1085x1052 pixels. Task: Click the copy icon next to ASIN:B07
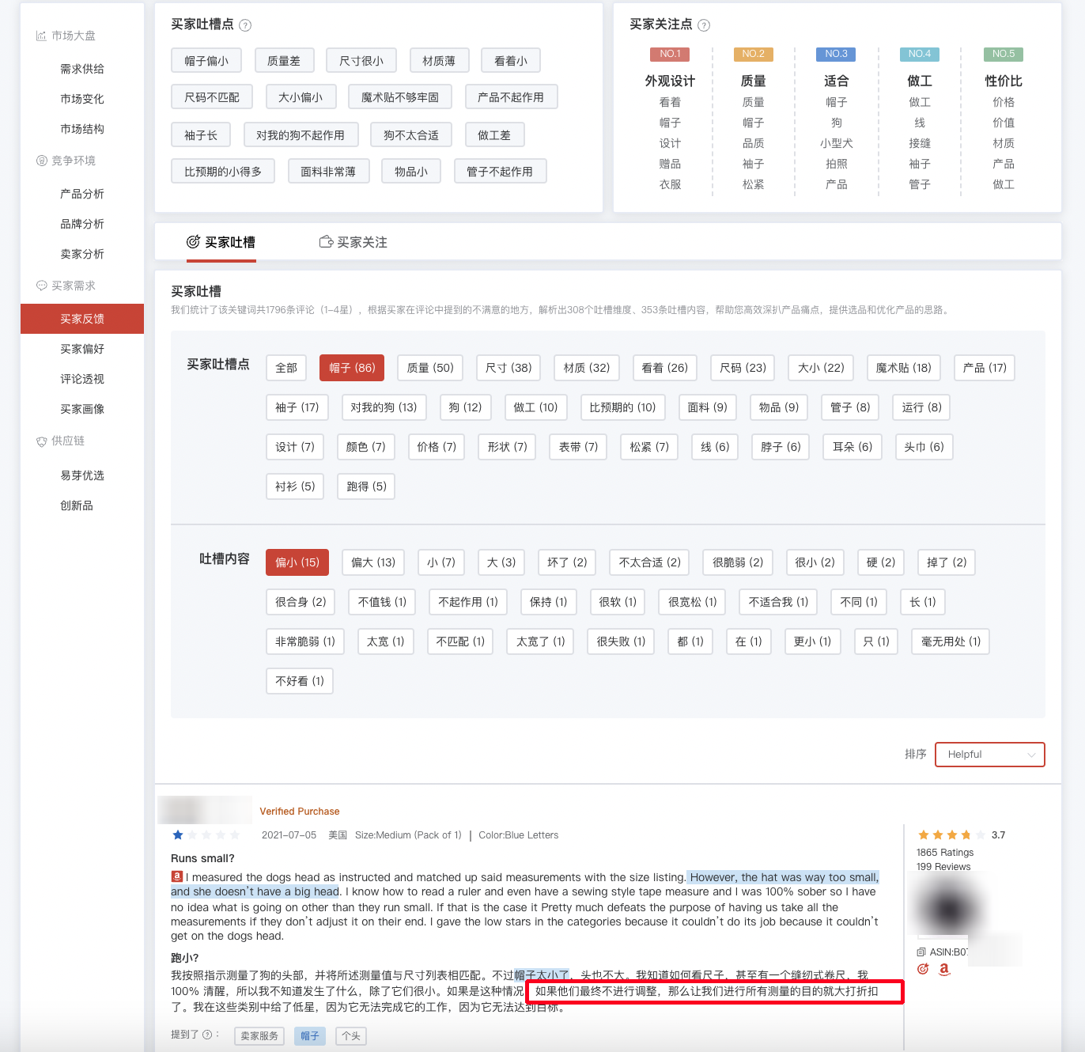coord(921,952)
